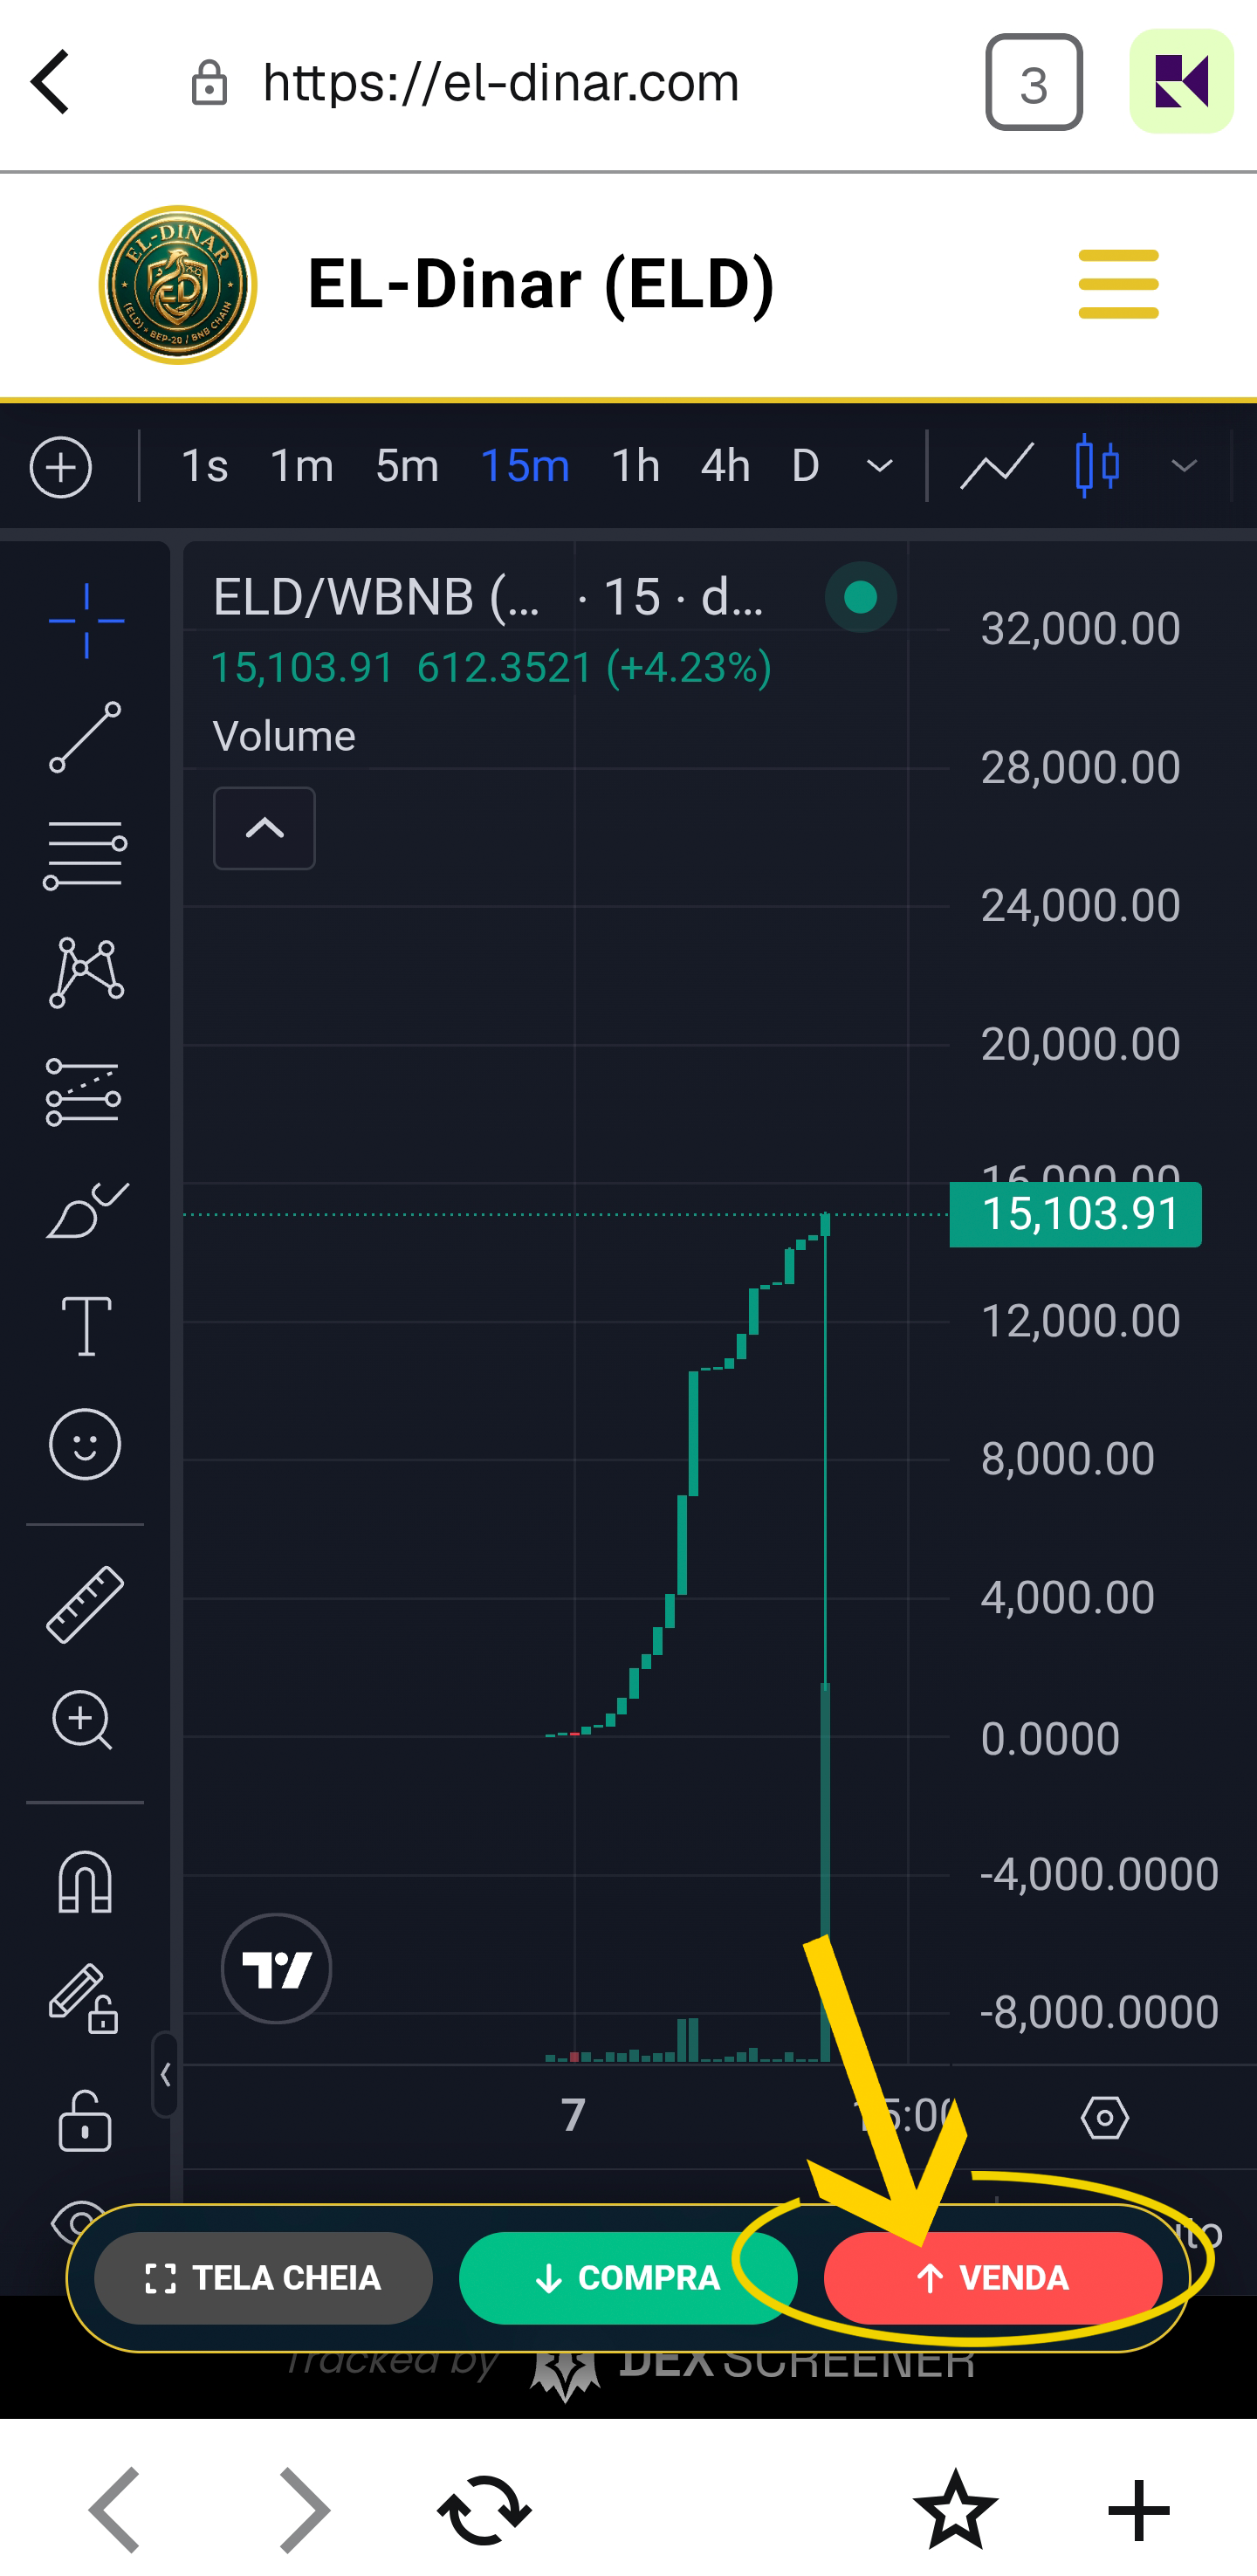Image resolution: width=1257 pixels, height=2576 pixels.
Task: Select the ruler measure tool
Action: pos(86,1605)
